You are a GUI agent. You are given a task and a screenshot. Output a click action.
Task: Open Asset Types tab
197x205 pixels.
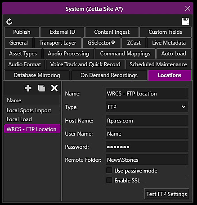23,54
